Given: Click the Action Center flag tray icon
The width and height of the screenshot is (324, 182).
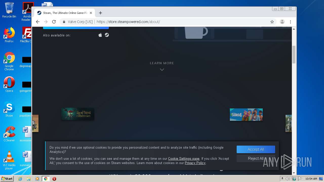Looking at the screenshot, I should [300, 179].
